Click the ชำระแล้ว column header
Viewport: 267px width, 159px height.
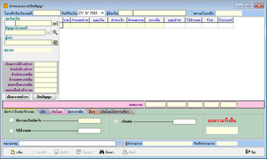tap(117, 20)
